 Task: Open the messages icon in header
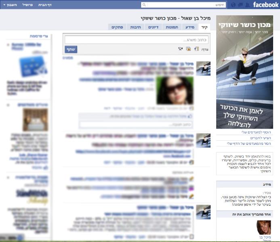tap(240, 5)
